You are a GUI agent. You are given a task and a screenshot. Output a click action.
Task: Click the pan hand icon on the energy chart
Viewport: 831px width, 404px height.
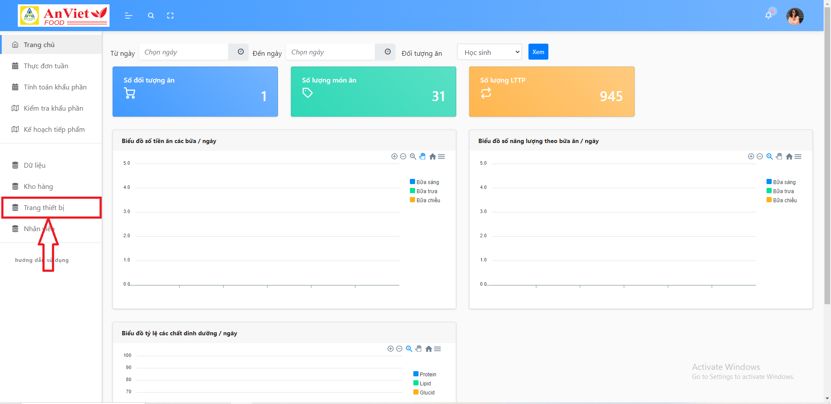[779, 156]
